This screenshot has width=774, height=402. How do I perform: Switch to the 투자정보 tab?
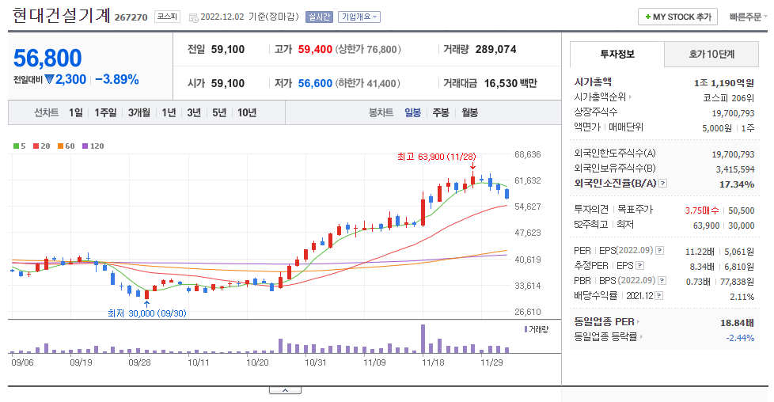(617, 54)
